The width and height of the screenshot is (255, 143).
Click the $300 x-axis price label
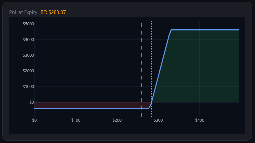(158, 120)
